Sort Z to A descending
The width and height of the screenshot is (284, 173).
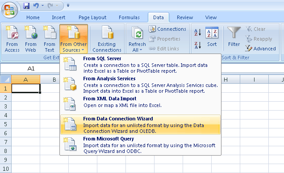[x=198, y=45]
